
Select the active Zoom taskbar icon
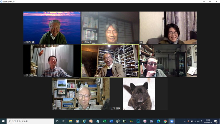[x=172, y=121]
